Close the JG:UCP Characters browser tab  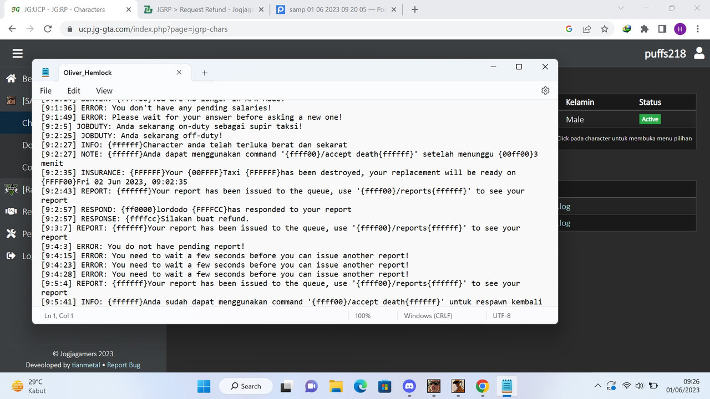click(129, 9)
